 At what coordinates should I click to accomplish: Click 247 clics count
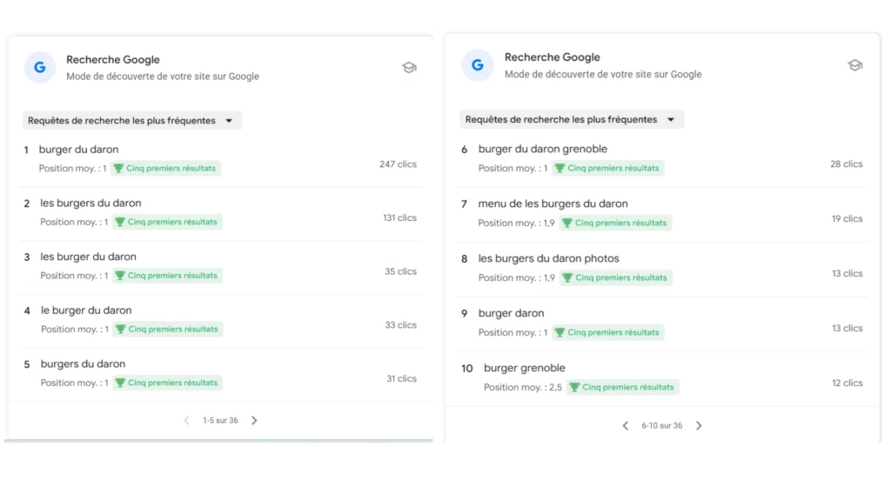click(398, 164)
